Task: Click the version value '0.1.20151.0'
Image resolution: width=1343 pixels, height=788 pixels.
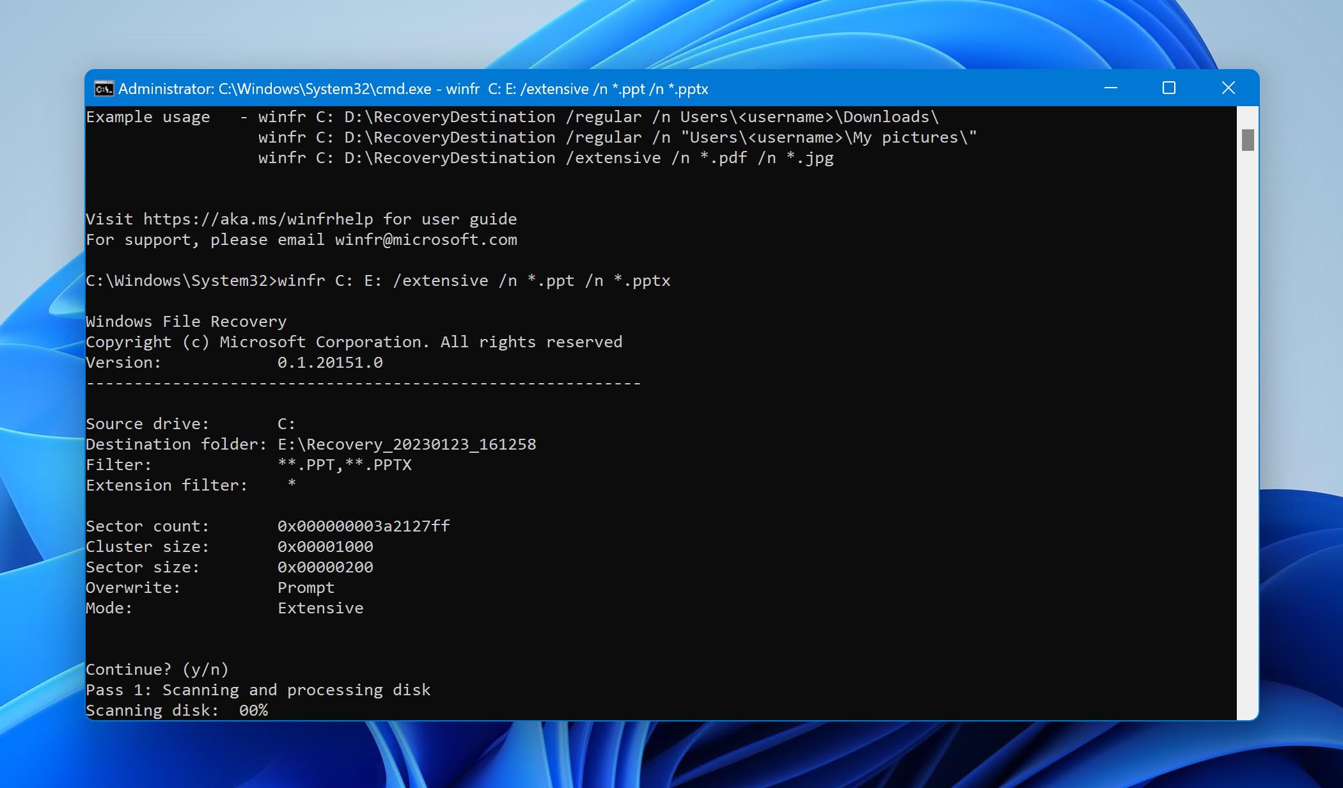Action: pos(330,363)
